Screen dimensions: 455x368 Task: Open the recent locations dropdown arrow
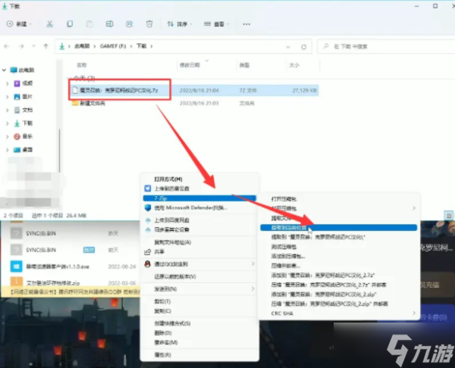point(33,46)
